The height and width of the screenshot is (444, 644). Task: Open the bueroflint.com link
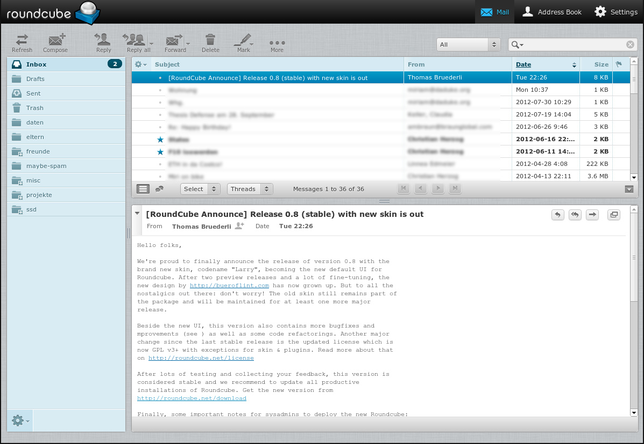[229, 285]
